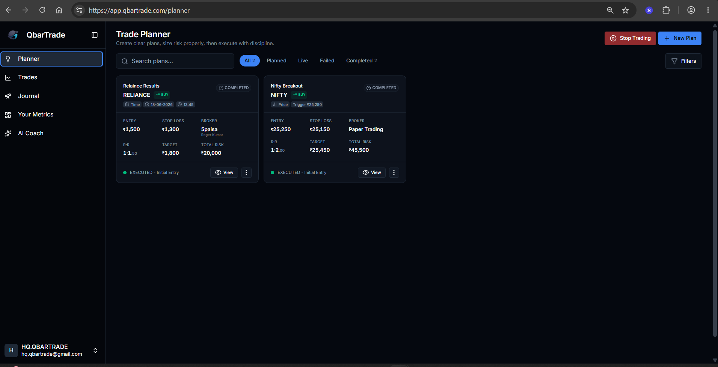The width and height of the screenshot is (718, 367).
Task: Go to the browser home page
Action: pyautogui.click(x=59, y=10)
